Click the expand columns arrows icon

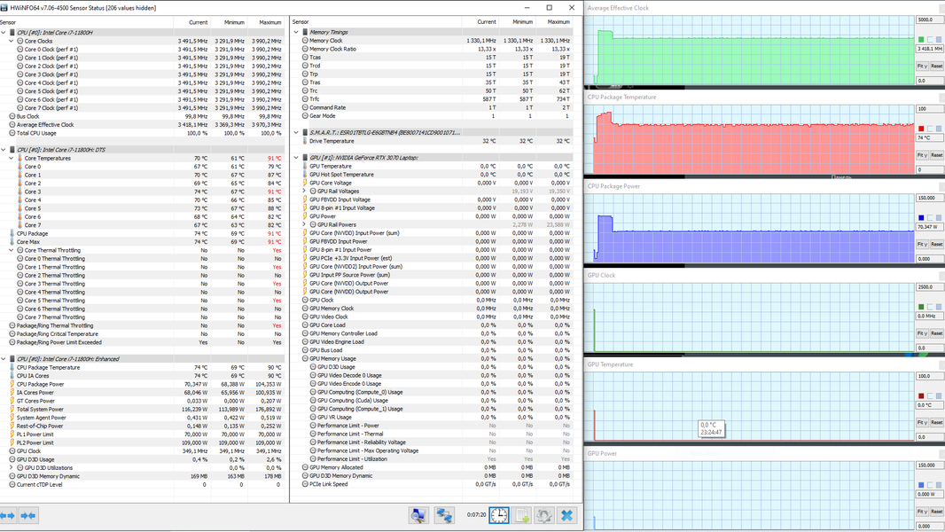(x=9, y=515)
